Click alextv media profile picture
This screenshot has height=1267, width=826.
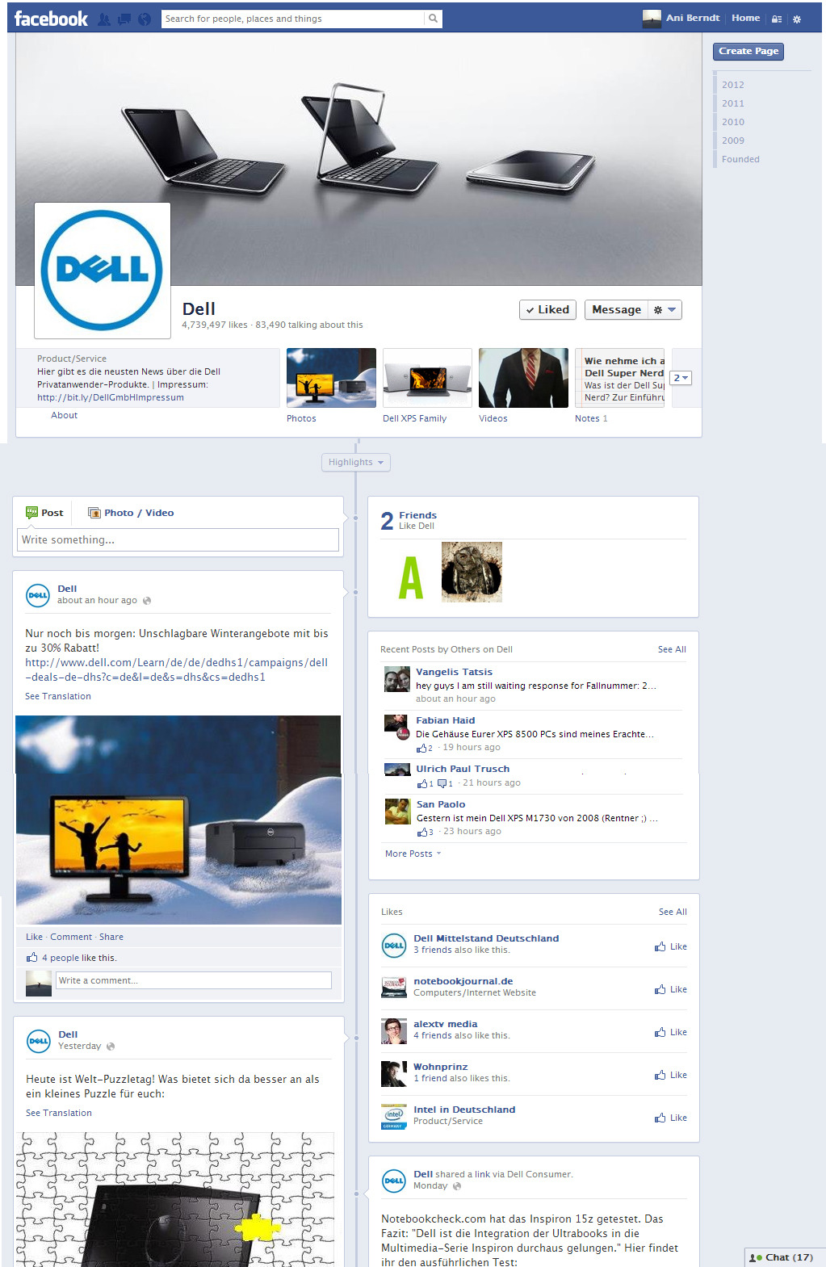click(394, 1031)
